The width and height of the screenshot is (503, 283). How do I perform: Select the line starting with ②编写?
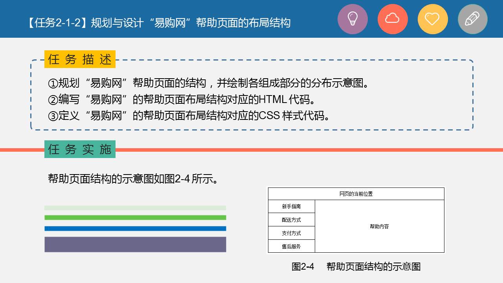[x=182, y=99]
